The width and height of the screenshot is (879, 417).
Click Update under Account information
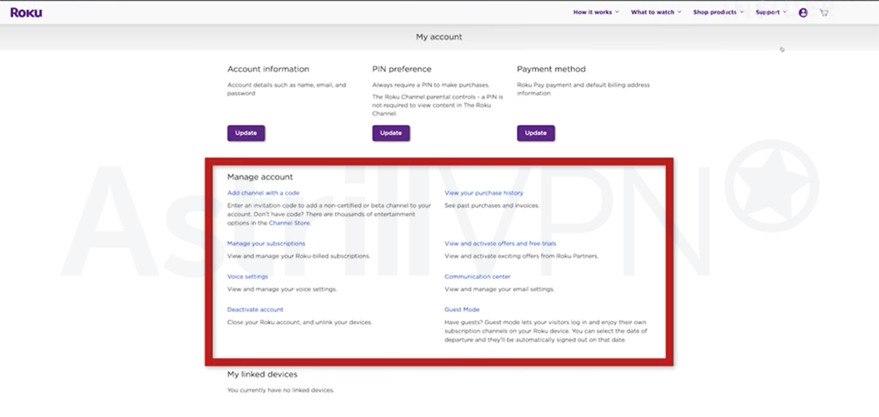click(x=246, y=133)
